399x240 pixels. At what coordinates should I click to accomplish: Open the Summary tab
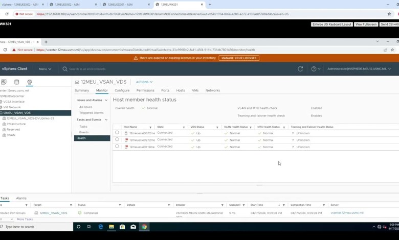click(x=82, y=90)
